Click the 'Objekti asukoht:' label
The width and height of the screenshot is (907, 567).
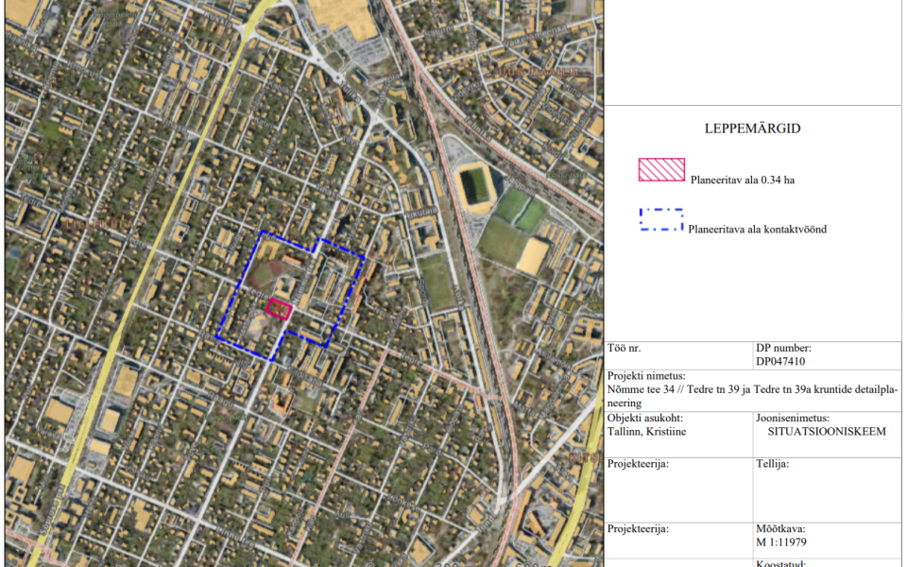[x=644, y=418]
